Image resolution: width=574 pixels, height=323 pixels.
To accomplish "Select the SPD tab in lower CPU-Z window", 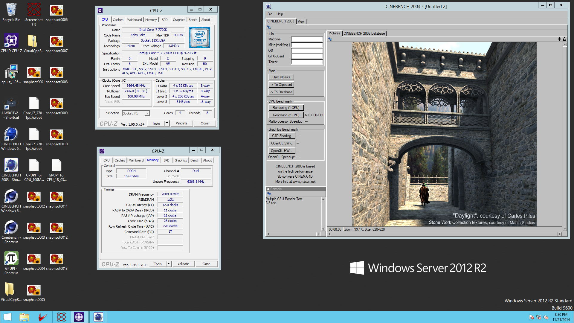I will (x=167, y=160).
